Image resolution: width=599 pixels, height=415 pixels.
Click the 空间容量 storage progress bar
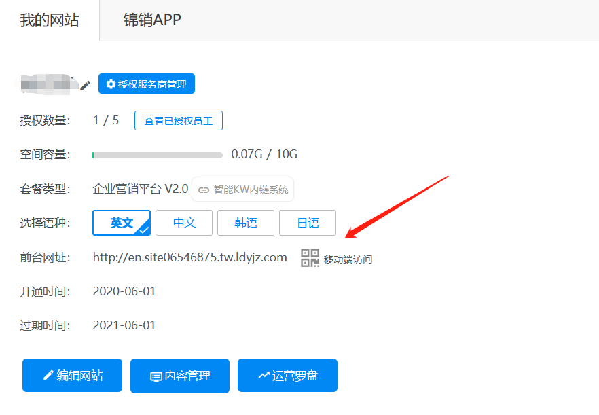(x=158, y=155)
